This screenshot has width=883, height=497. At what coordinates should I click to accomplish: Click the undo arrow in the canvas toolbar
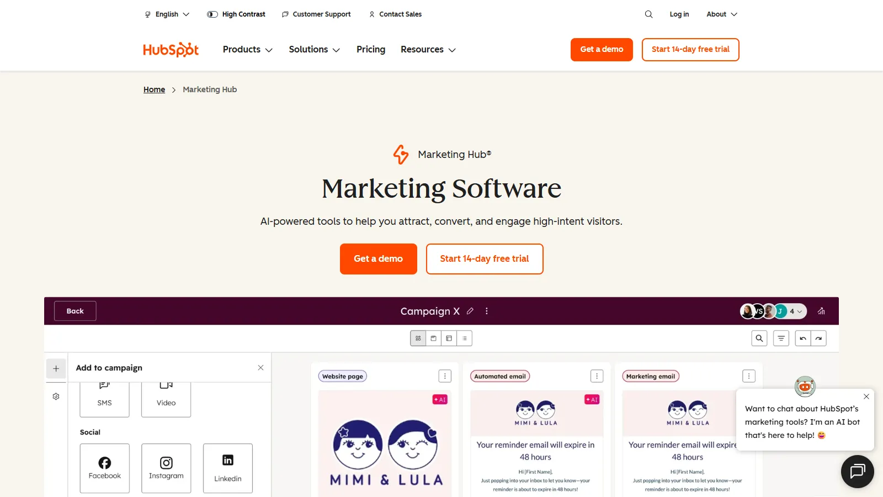[802, 338]
